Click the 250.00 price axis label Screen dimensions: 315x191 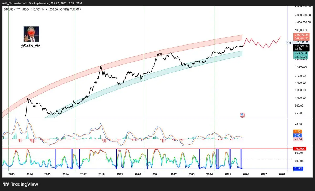pyautogui.click(x=299, y=113)
